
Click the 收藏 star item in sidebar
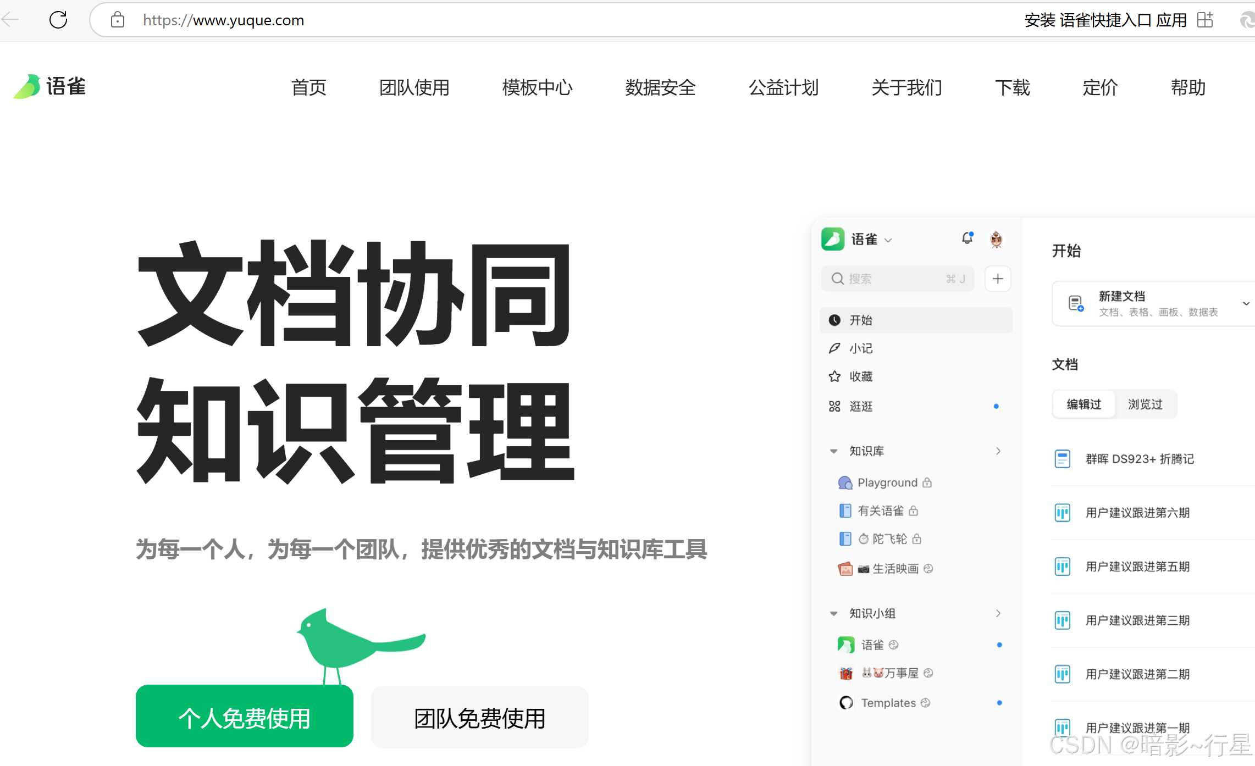[860, 376]
